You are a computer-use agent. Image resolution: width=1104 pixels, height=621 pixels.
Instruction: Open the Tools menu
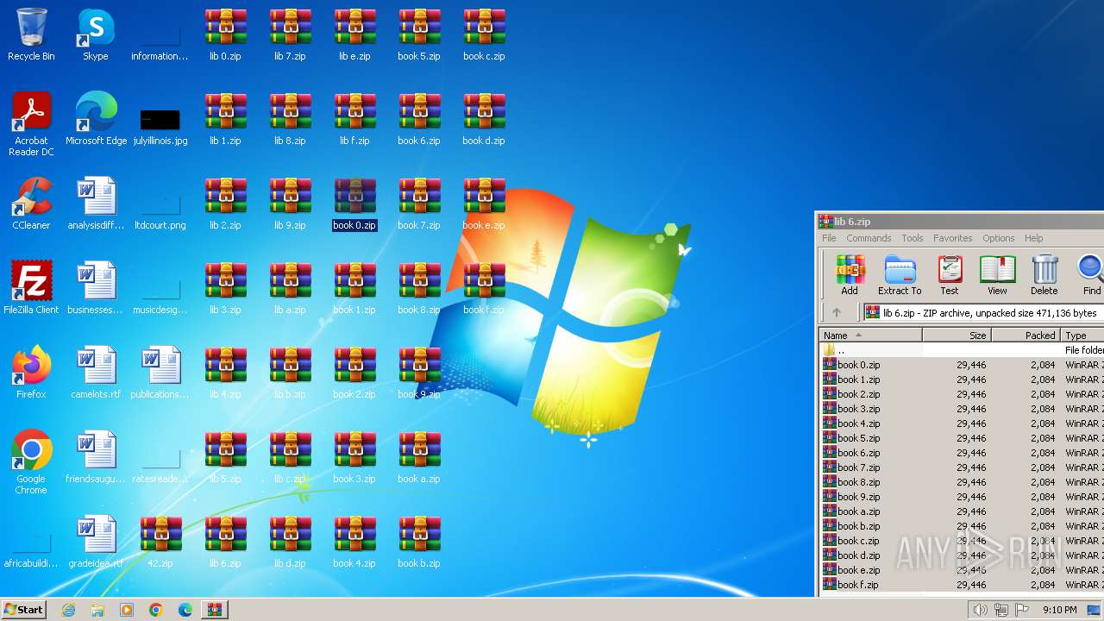(912, 238)
